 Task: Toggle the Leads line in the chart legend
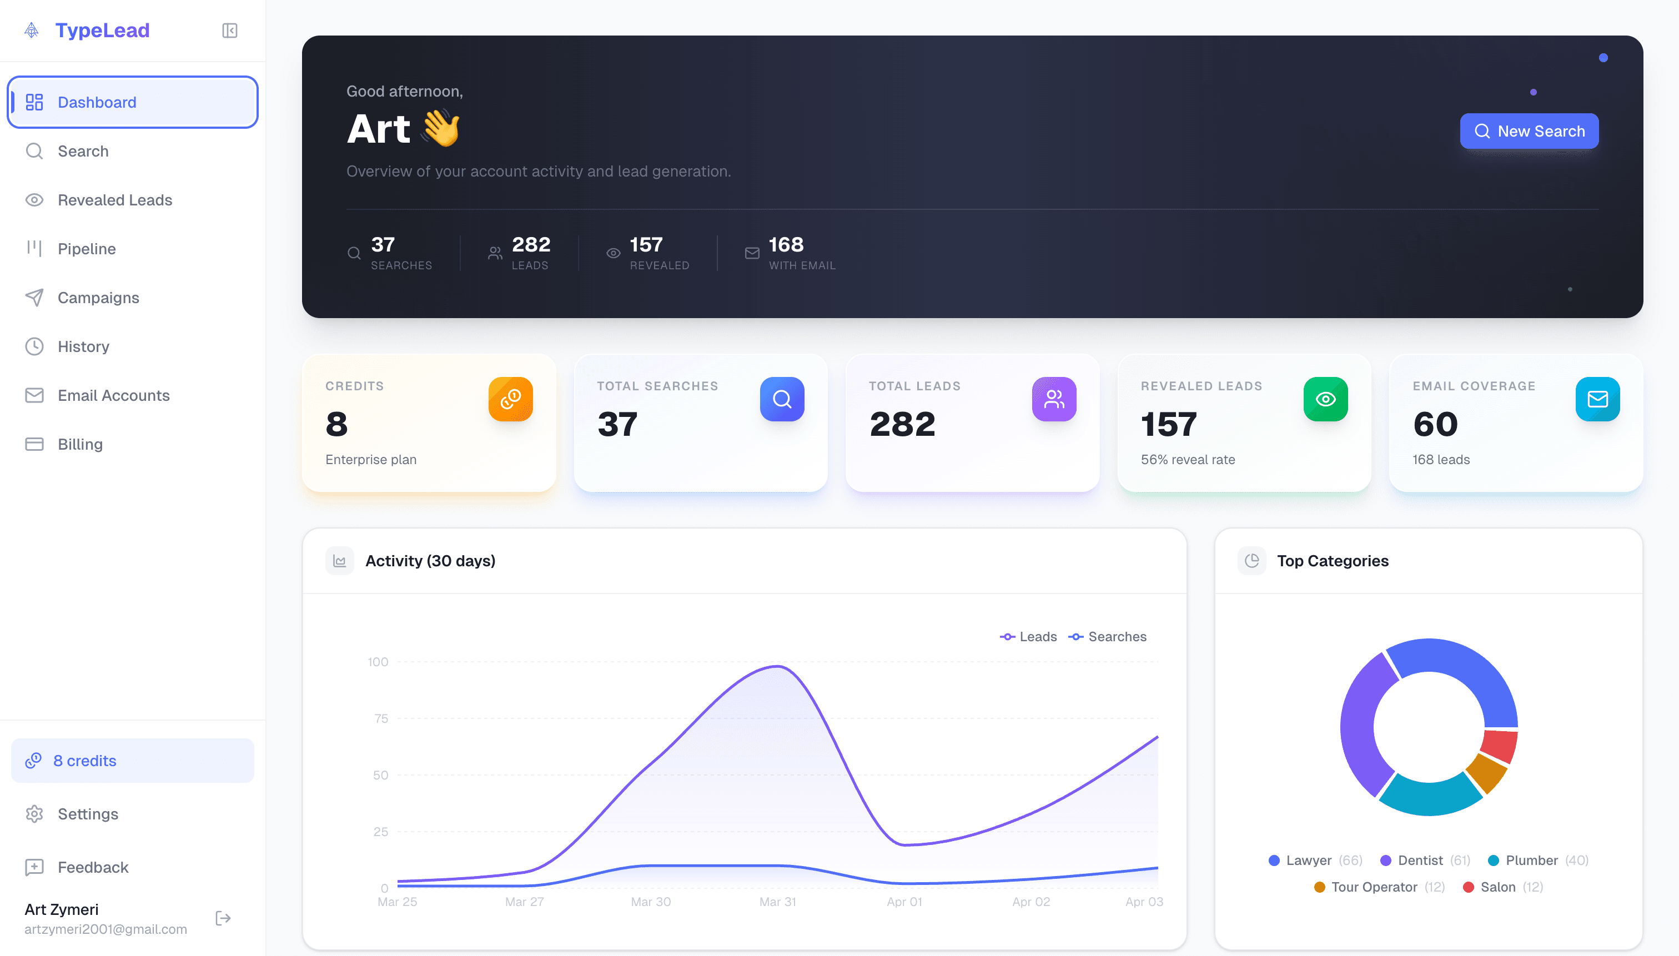pos(1028,636)
